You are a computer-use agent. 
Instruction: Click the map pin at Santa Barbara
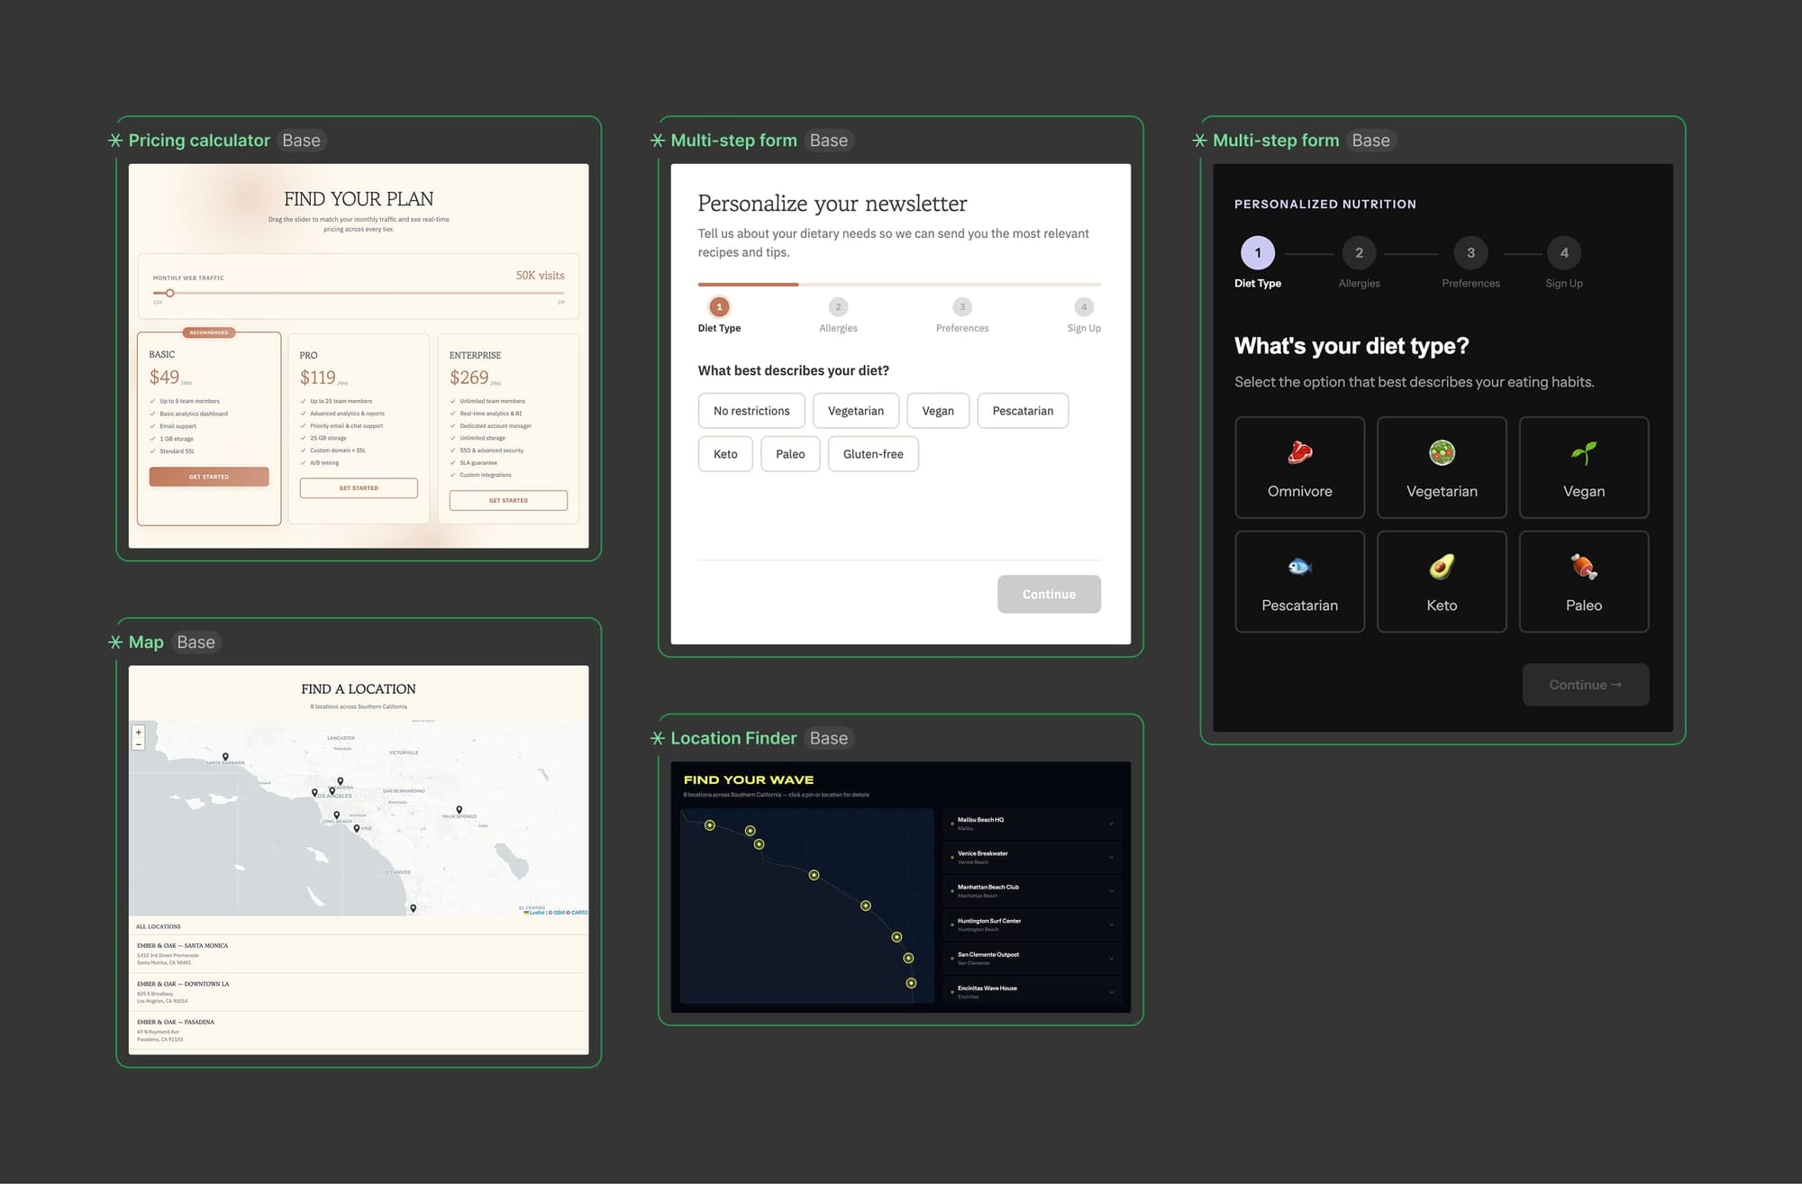click(225, 757)
